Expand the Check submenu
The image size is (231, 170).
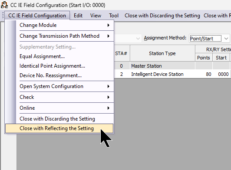[59, 97]
